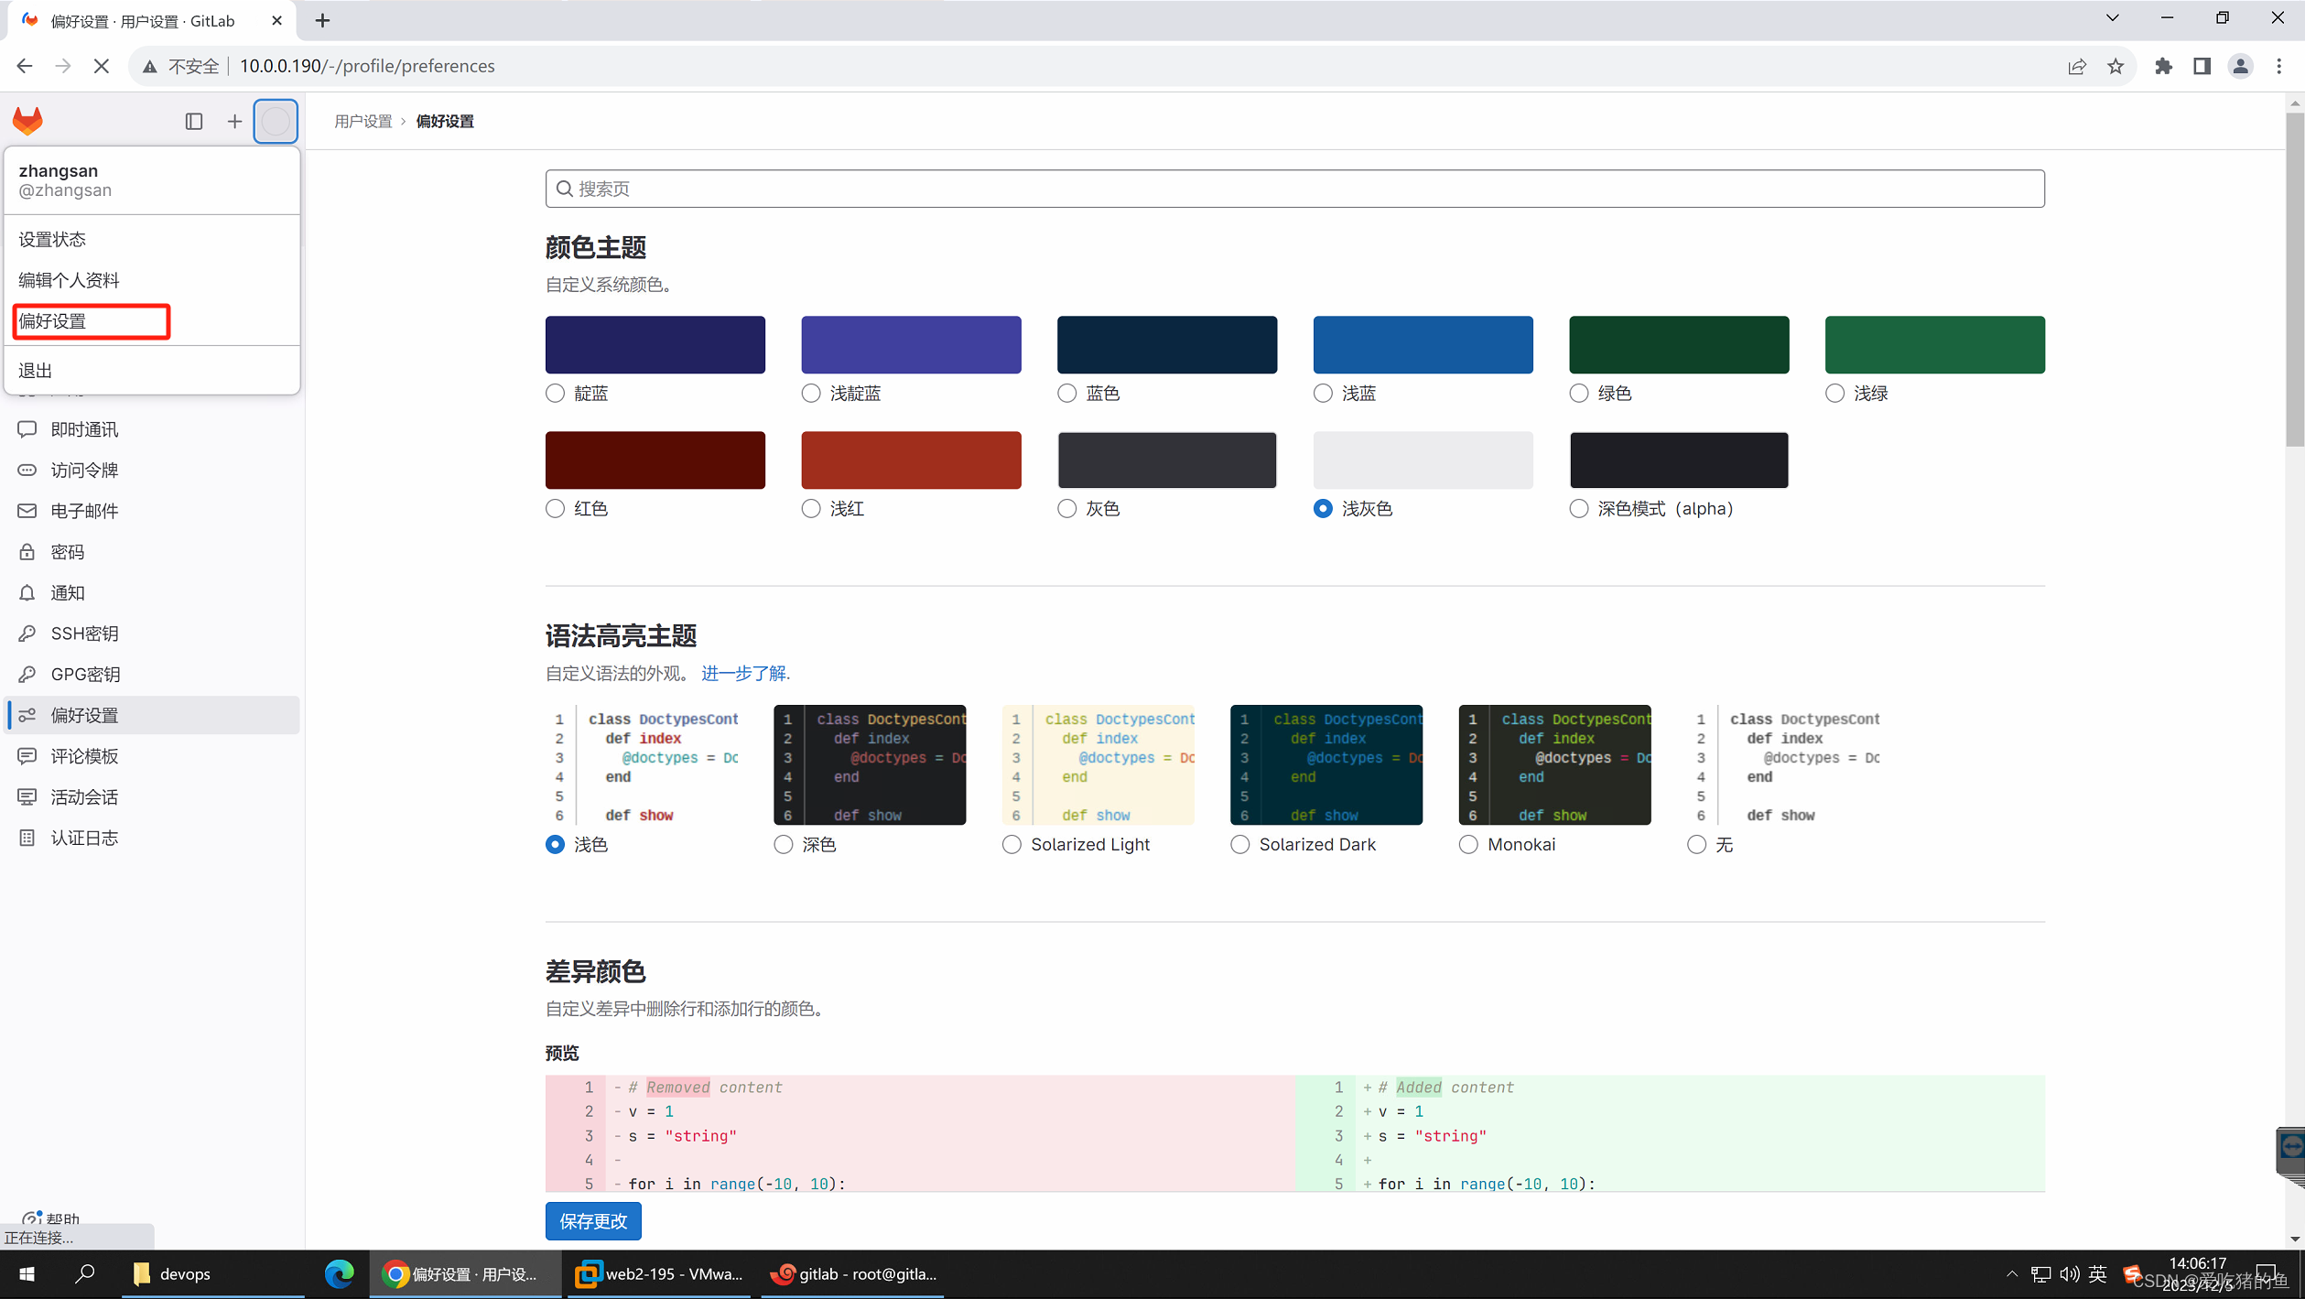
Task: Click the browser address bar URL
Action: [367, 66]
